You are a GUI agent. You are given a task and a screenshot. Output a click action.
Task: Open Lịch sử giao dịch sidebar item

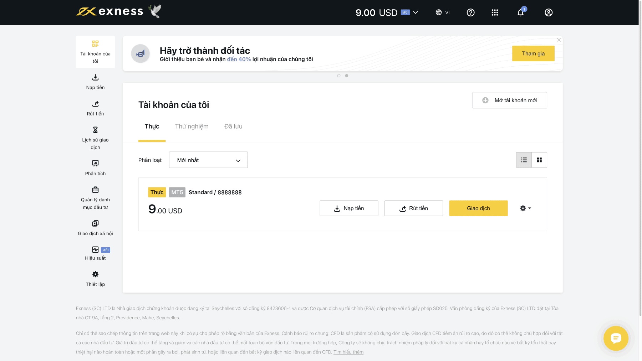(x=95, y=138)
